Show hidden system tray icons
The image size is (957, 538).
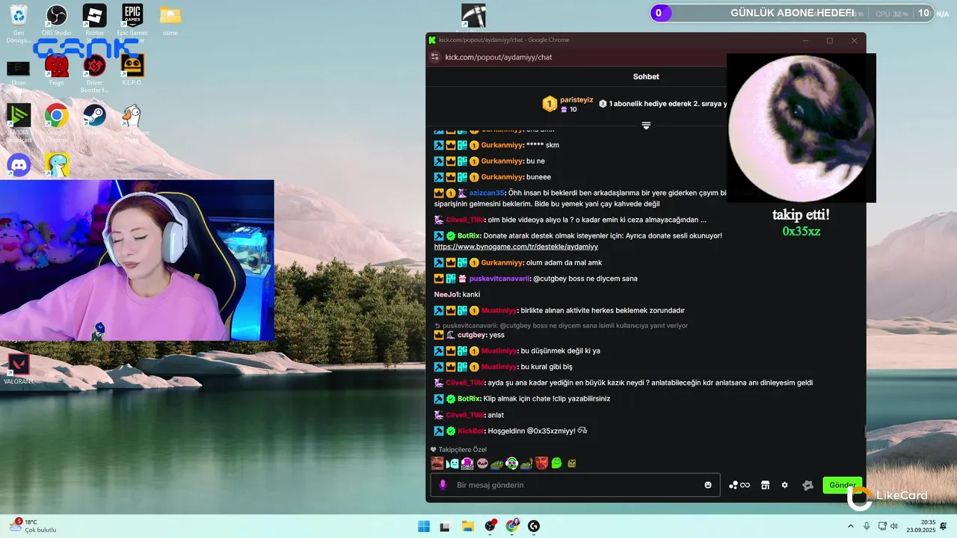[851, 526]
